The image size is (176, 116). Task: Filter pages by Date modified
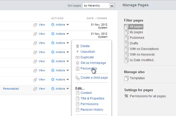click(x=142, y=60)
